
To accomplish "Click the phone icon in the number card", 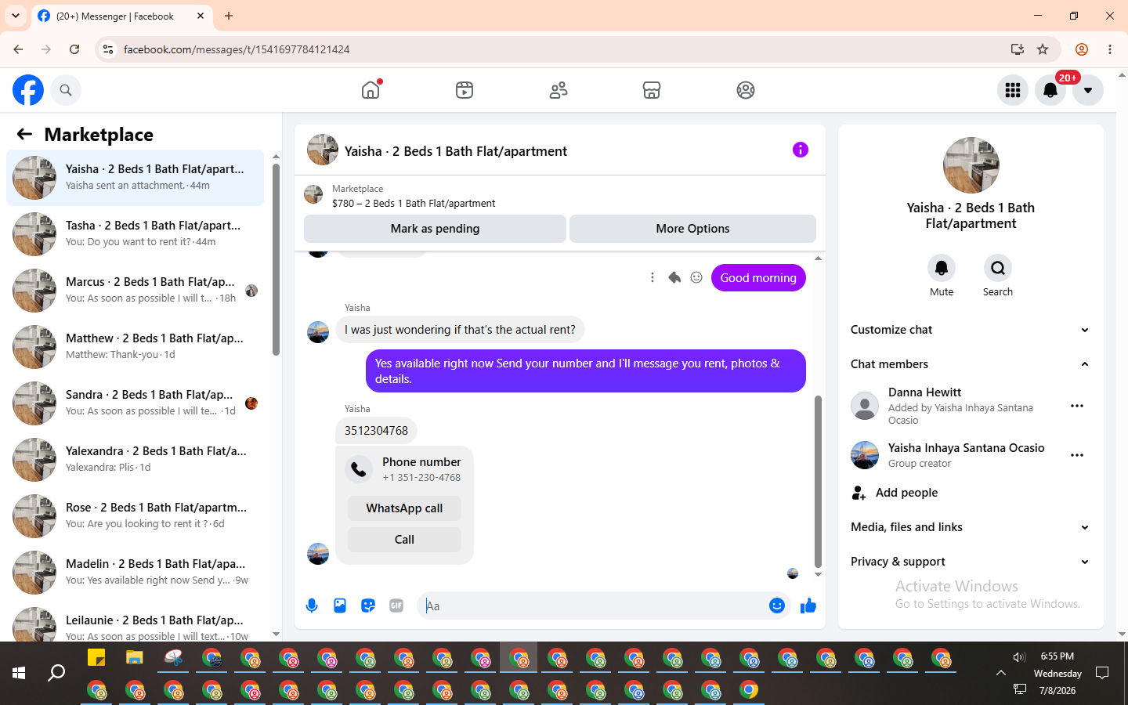I will [x=359, y=468].
